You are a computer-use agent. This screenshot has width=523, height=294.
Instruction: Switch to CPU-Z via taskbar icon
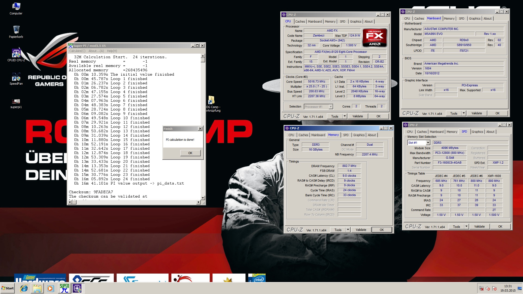coord(77,288)
